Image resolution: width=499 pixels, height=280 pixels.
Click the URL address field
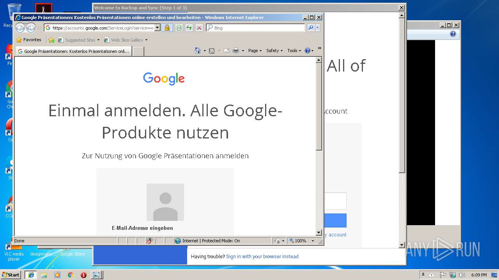pos(102,28)
